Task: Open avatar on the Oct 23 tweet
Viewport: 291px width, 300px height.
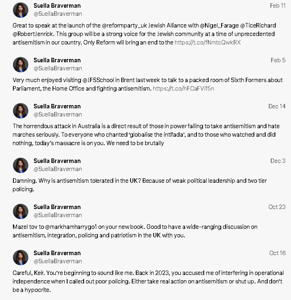Action: (x=21, y=211)
